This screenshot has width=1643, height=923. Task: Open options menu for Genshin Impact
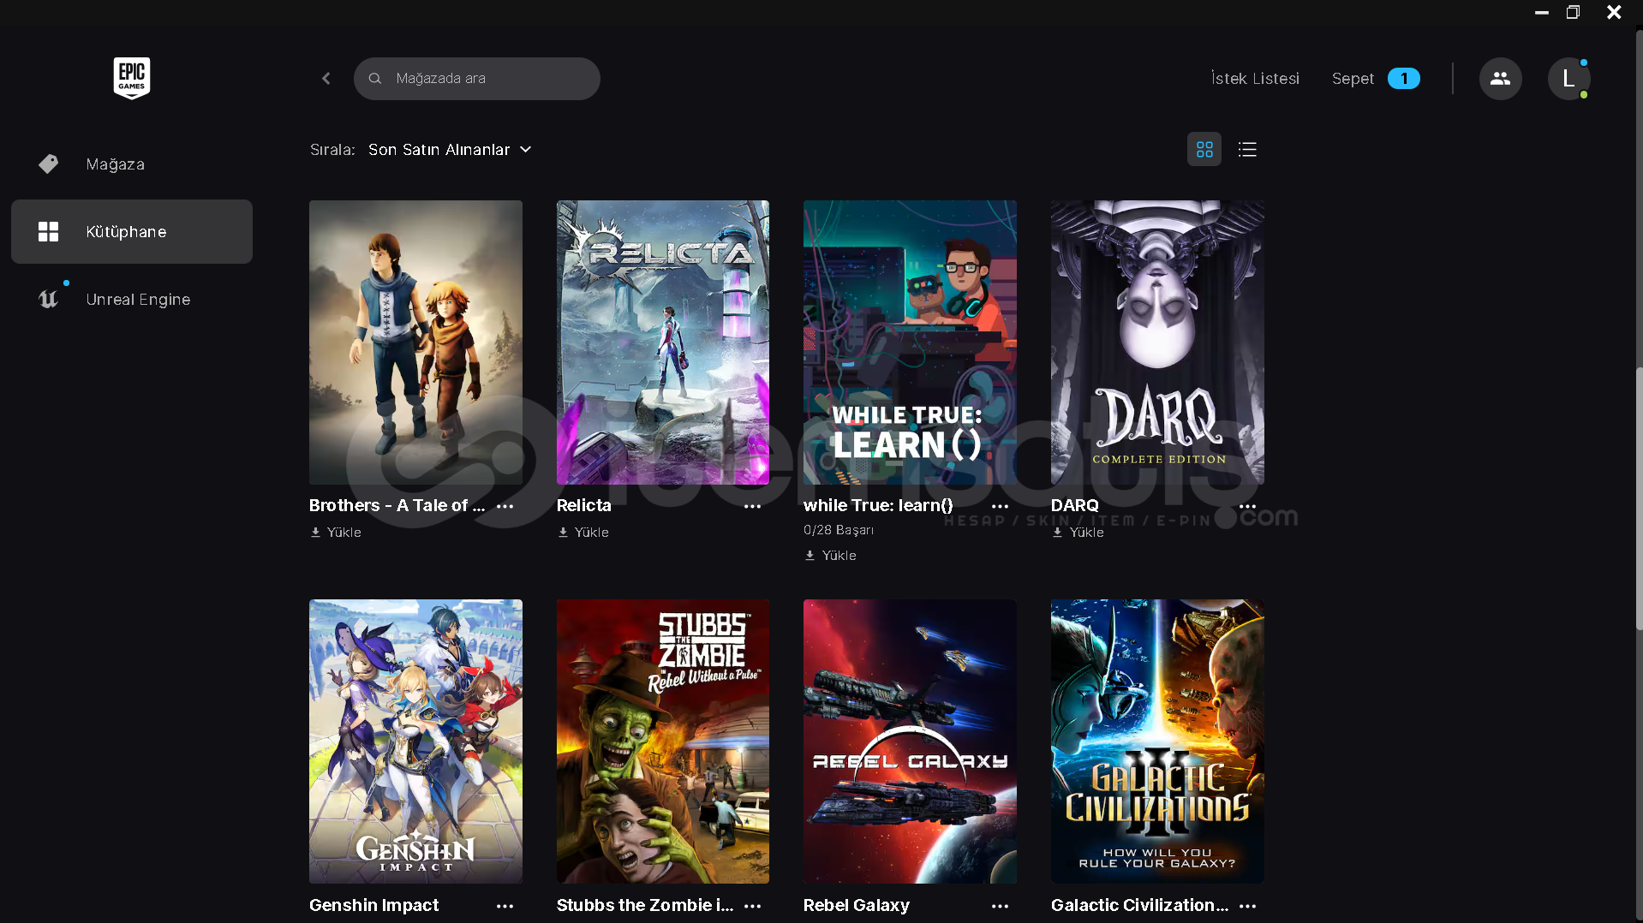click(x=505, y=906)
